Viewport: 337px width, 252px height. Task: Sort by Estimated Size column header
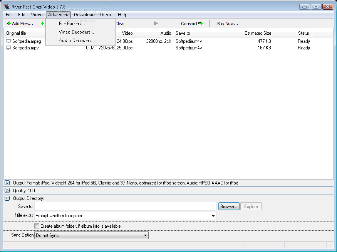pyautogui.click(x=254, y=33)
